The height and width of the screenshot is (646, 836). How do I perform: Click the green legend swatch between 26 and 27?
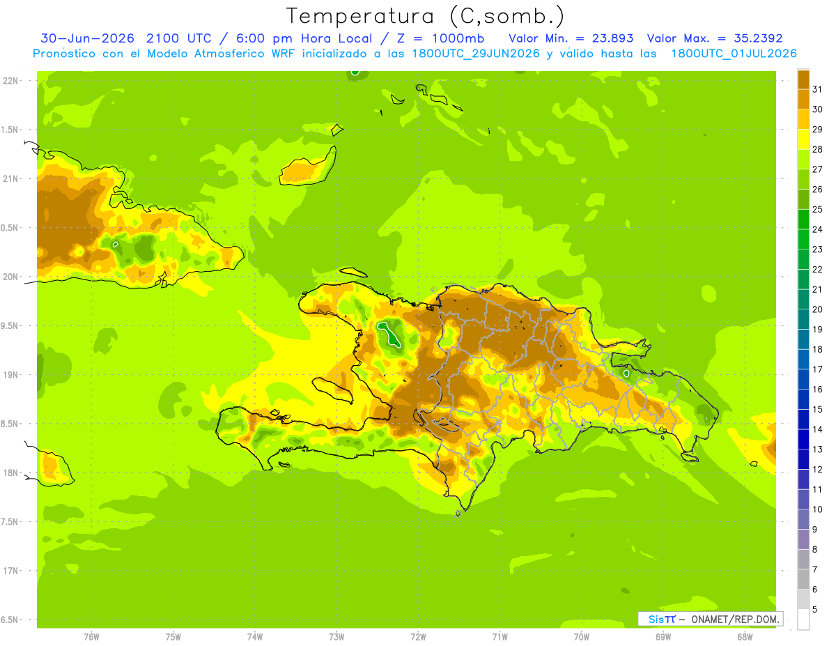(803, 180)
